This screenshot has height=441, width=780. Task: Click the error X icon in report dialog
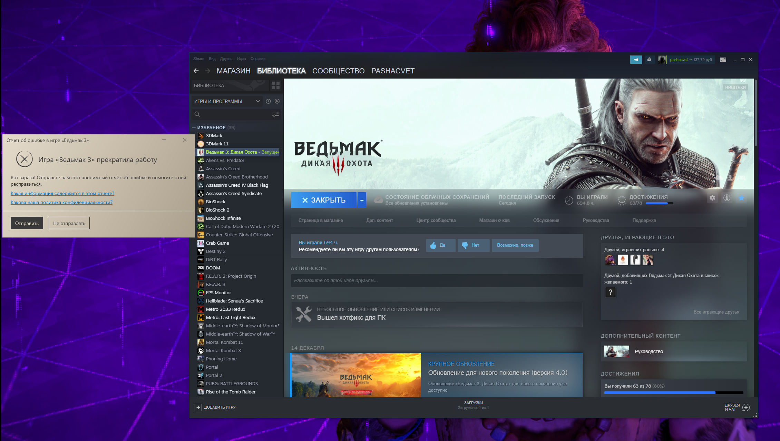25,159
